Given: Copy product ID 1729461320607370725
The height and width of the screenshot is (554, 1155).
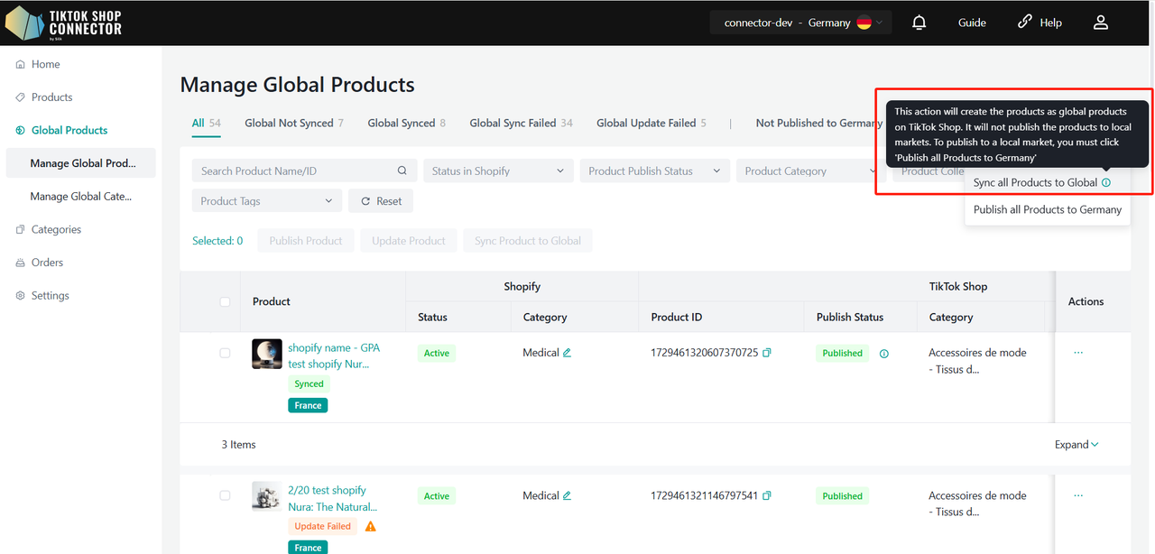Looking at the screenshot, I should tap(767, 353).
